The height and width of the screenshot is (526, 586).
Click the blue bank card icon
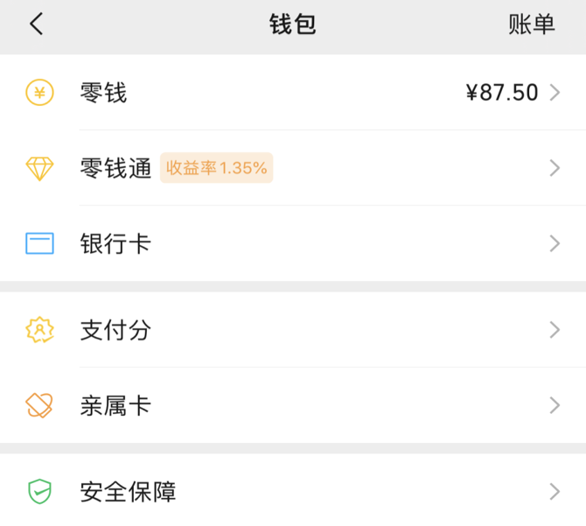click(x=39, y=243)
